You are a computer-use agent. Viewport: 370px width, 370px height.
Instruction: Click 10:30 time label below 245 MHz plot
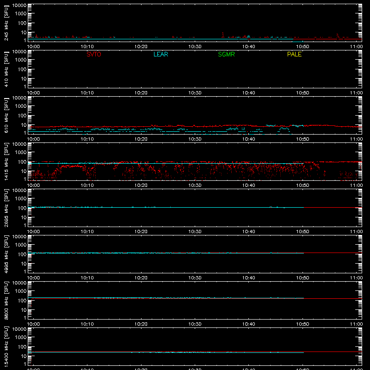(x=195, y=47)
